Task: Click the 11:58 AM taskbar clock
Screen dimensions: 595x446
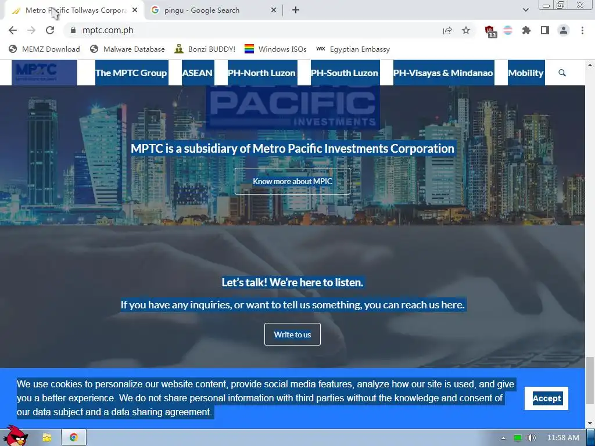Action: click(563, 438)
